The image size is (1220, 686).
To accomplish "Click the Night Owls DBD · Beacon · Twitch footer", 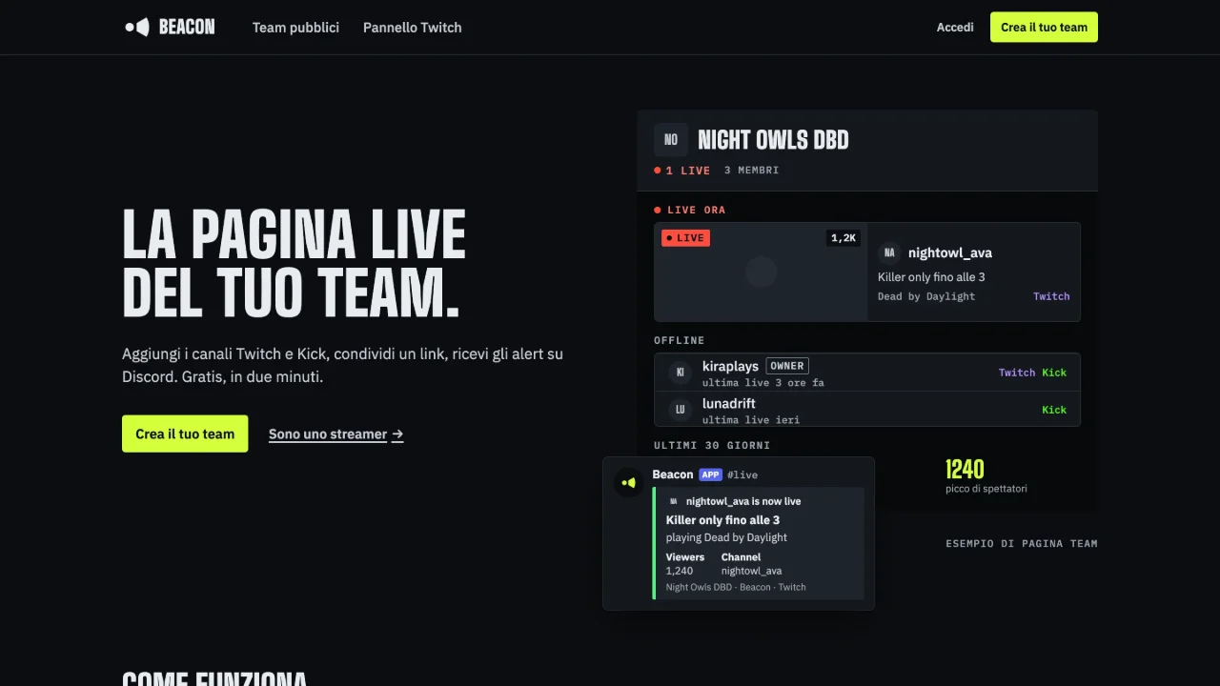I will click(x=736, y=587).
